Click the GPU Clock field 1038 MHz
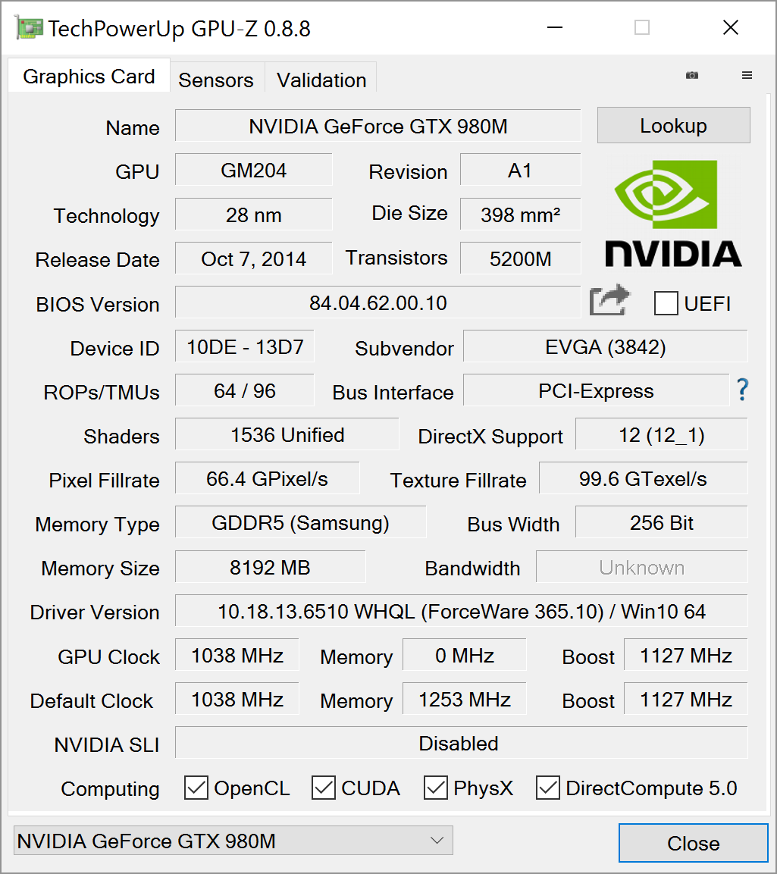 tap(237, 656)
